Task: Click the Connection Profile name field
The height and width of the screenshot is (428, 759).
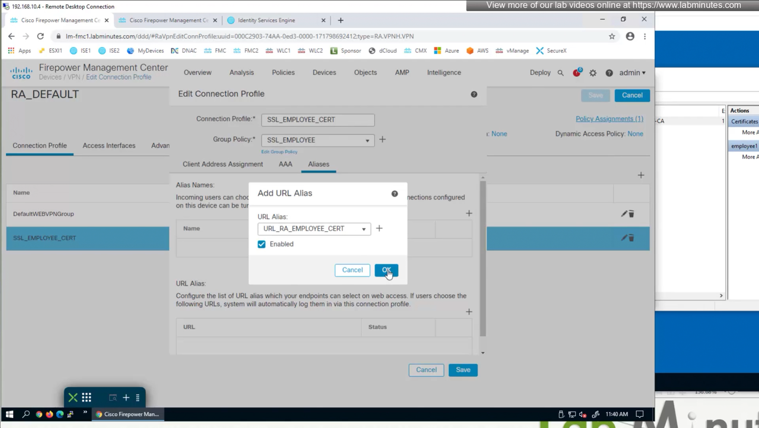Action: coord(317,120)
